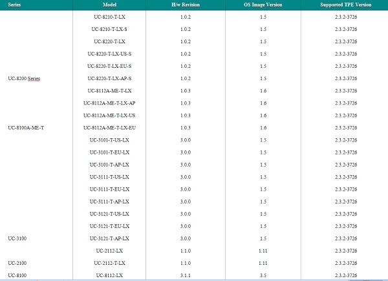Click the UC-2112-T-LX model cell
The height and width of the screenshot is (281, 388).
point(109,263)
